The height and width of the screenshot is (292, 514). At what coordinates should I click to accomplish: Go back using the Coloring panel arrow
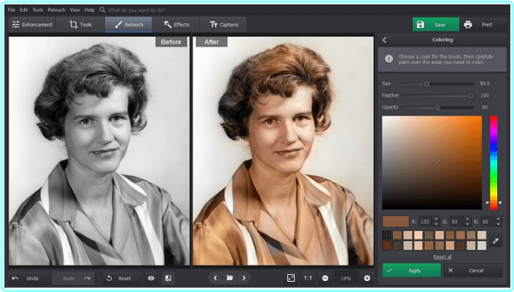pos(385,40)
